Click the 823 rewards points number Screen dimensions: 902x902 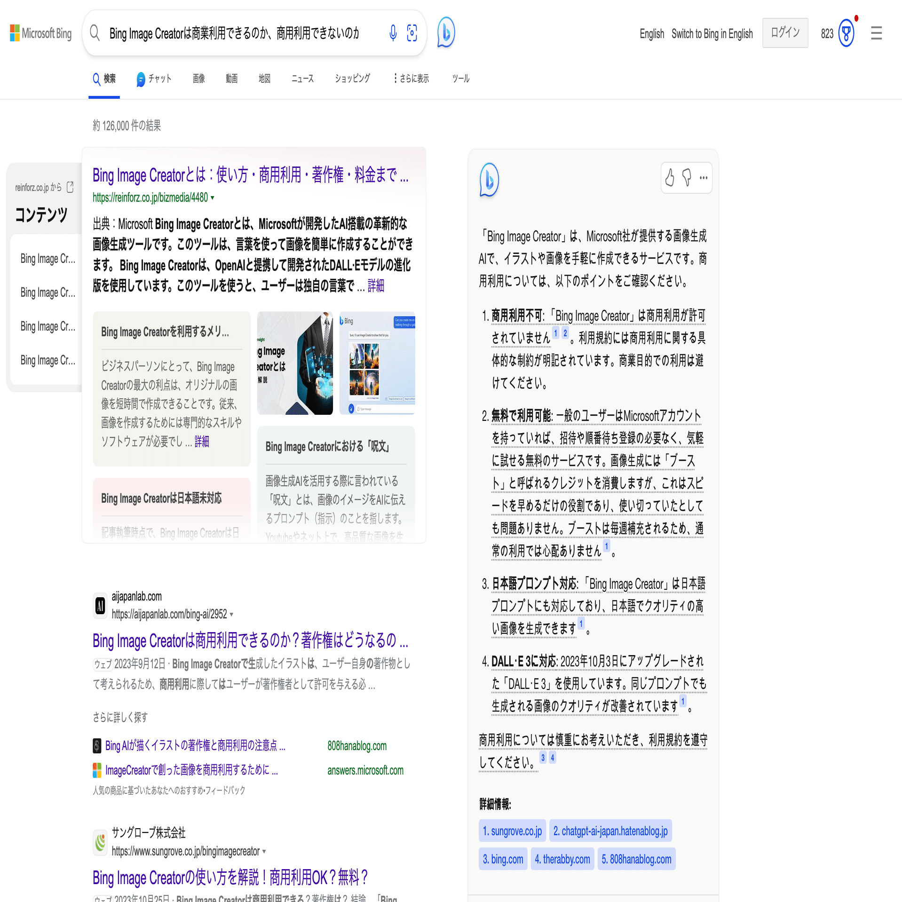tap(827, 34)
